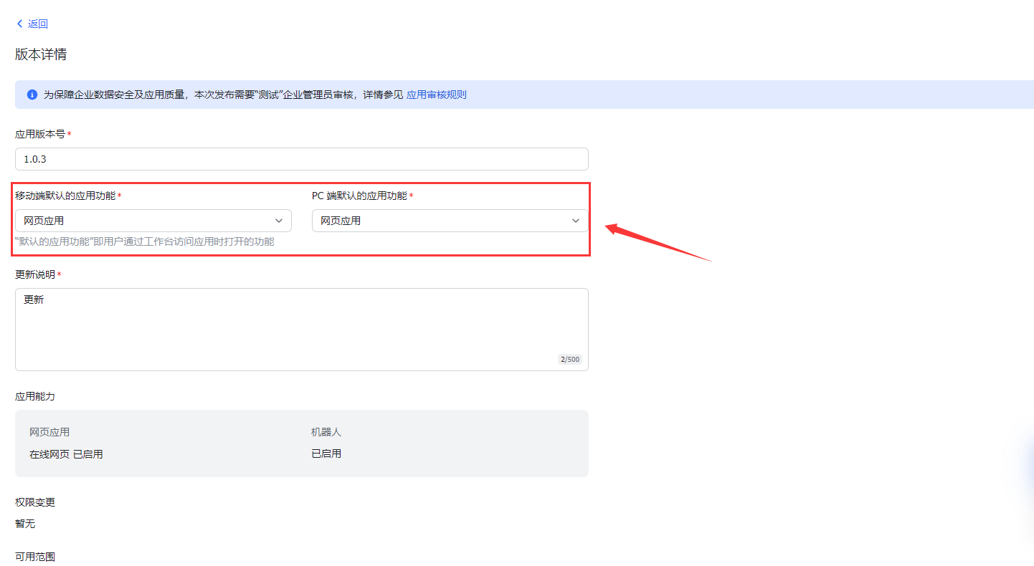Screen dimensions: 1034x566
Task: Click the 2/500 character counter badge
Action: click(569, 360)
